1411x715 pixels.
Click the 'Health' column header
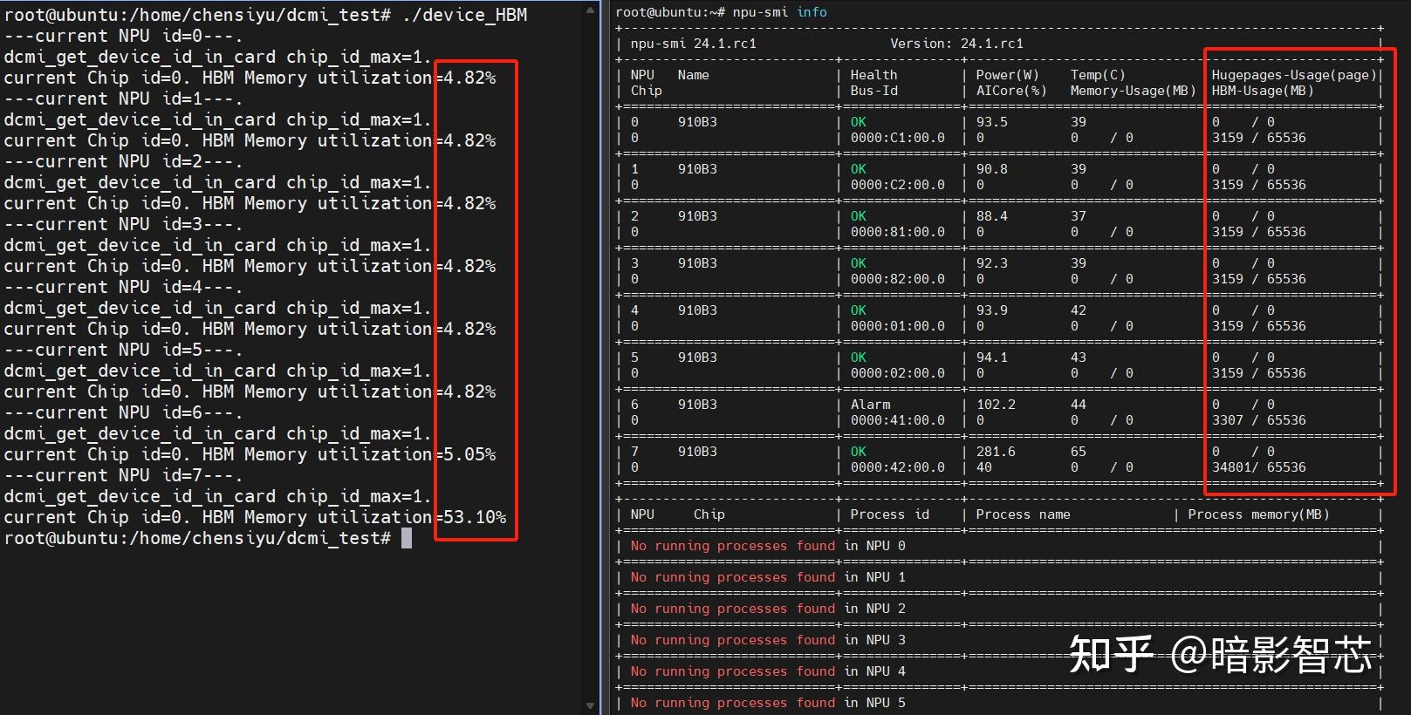873,75
